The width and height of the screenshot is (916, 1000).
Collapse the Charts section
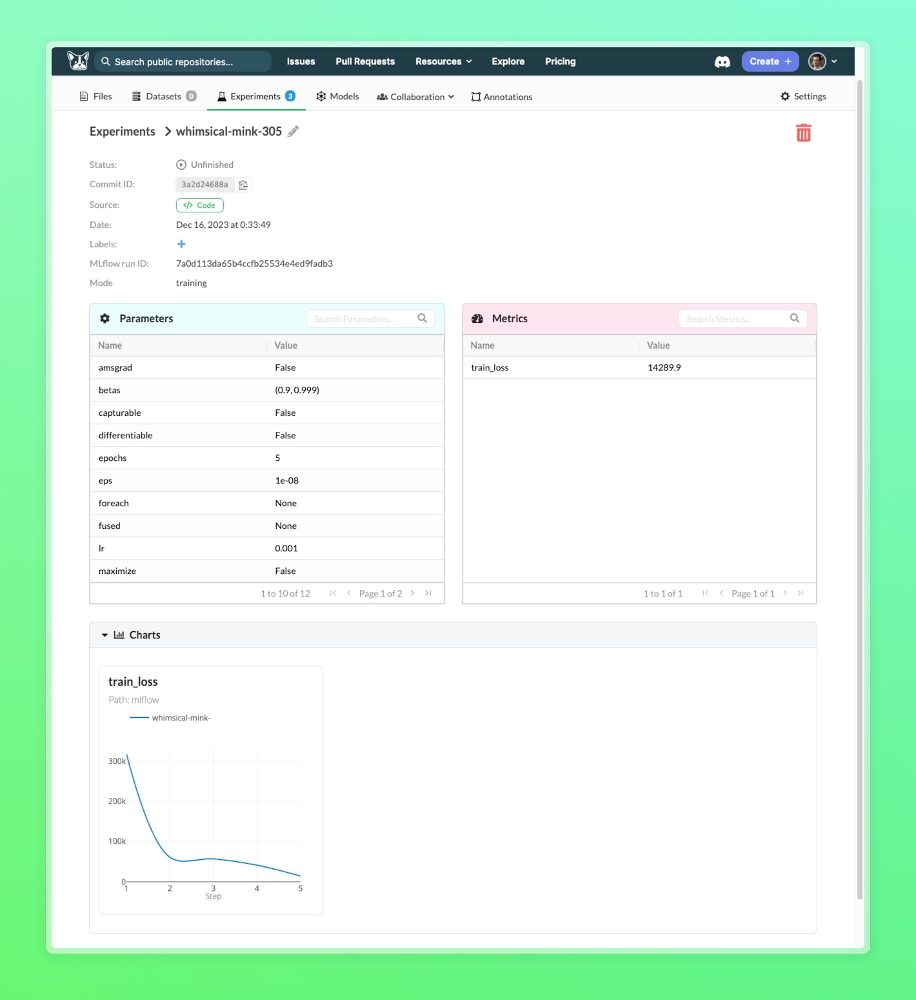(x=105, y=635)
